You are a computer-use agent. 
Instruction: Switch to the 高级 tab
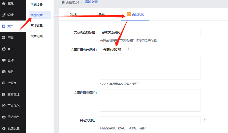tap(102, 14)
